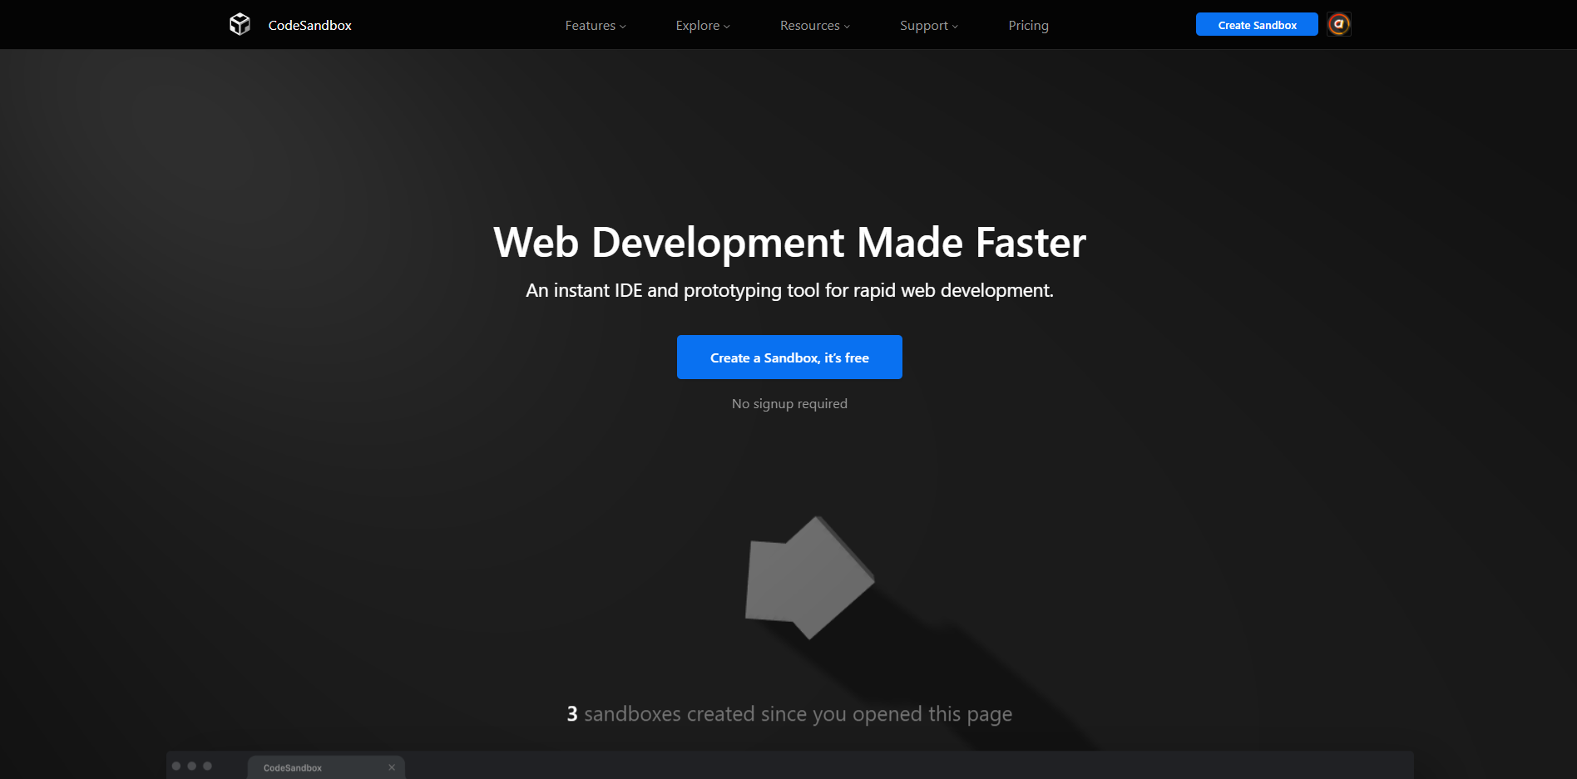1577x779 pixels.
Task: Click the CodeSandbox brand name text
Action: click(309, 26)
